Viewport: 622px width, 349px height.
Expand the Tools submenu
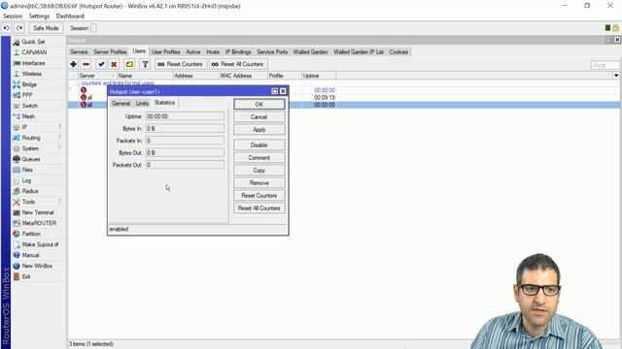click(x=28, y=202)
